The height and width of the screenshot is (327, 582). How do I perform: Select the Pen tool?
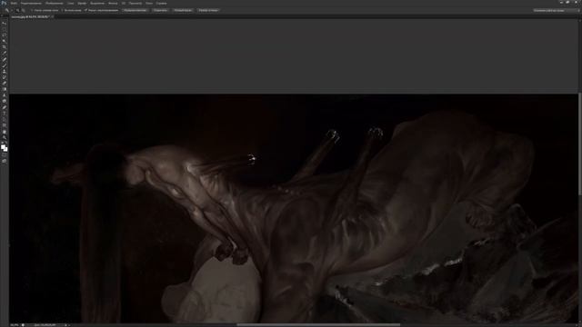coord(4,107)
